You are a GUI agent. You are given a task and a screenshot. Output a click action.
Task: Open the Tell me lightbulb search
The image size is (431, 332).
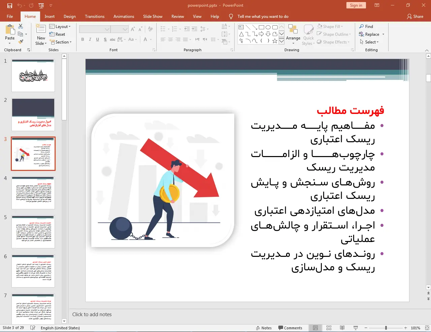coord(231,17)
